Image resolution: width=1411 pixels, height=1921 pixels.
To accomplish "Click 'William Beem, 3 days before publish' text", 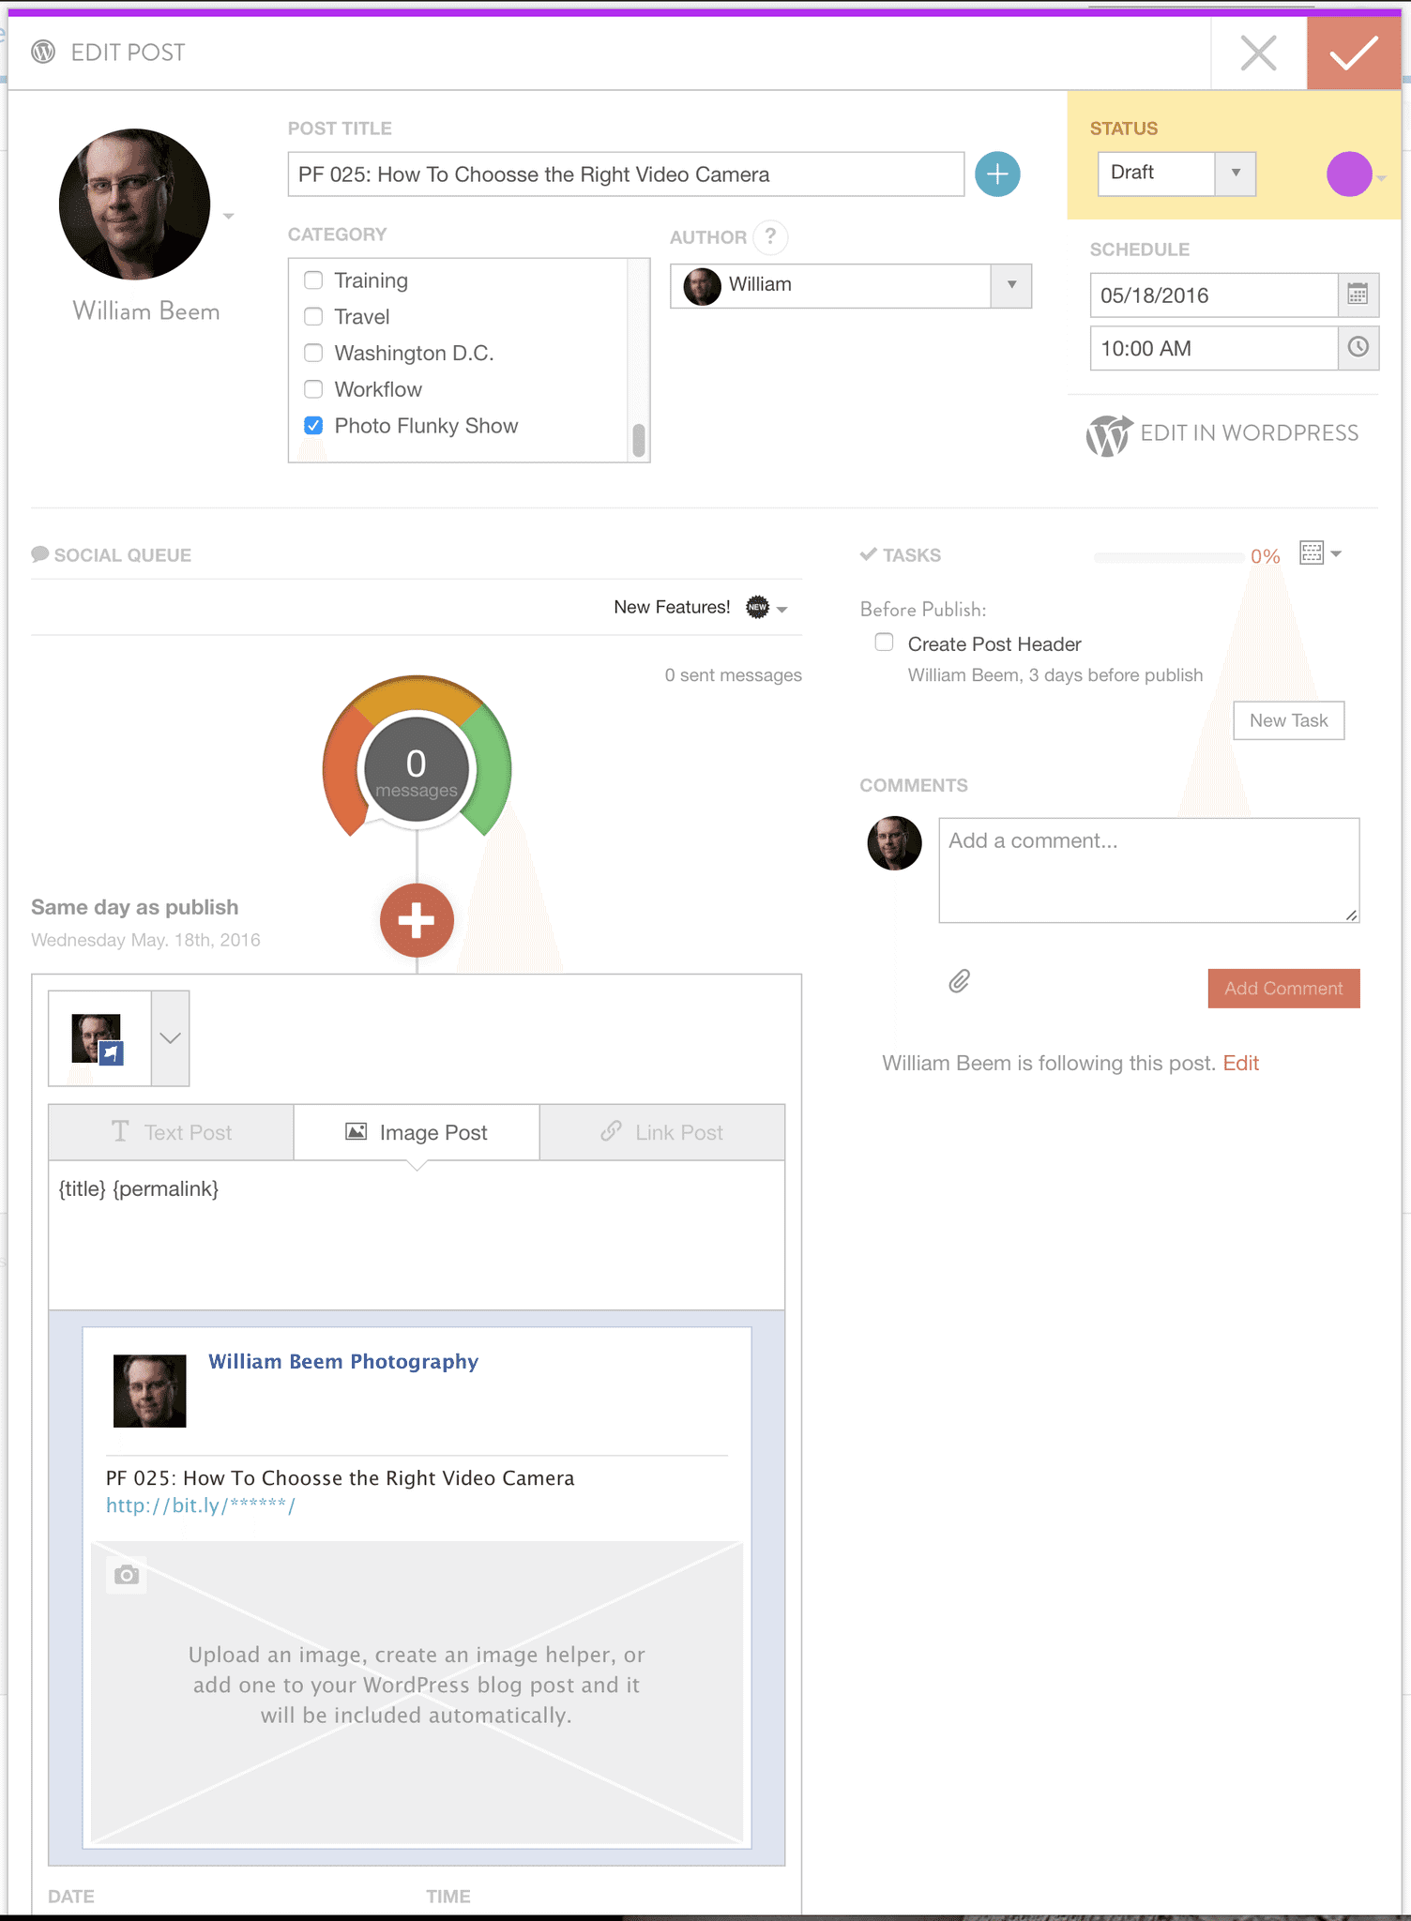I will [1054, 675].
